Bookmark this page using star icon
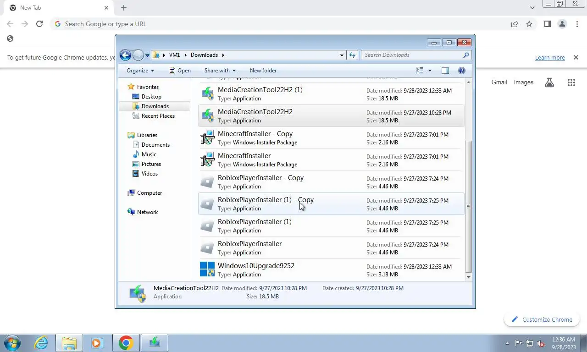The width and height of the screenshot is (587, 352). pos(529,24)
